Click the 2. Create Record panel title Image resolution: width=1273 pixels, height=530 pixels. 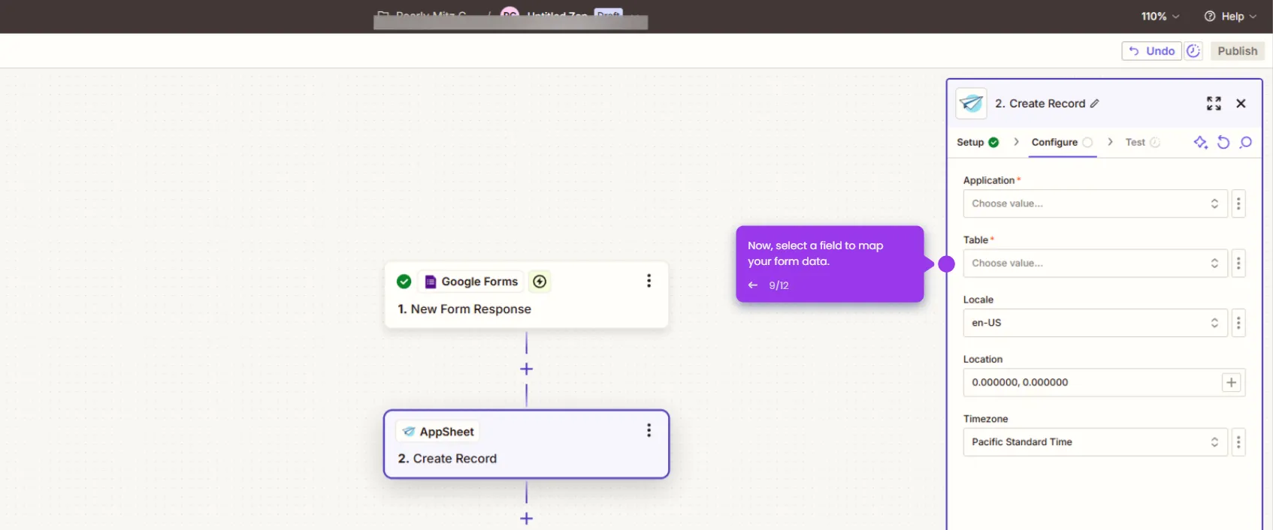pos(1040,104)
